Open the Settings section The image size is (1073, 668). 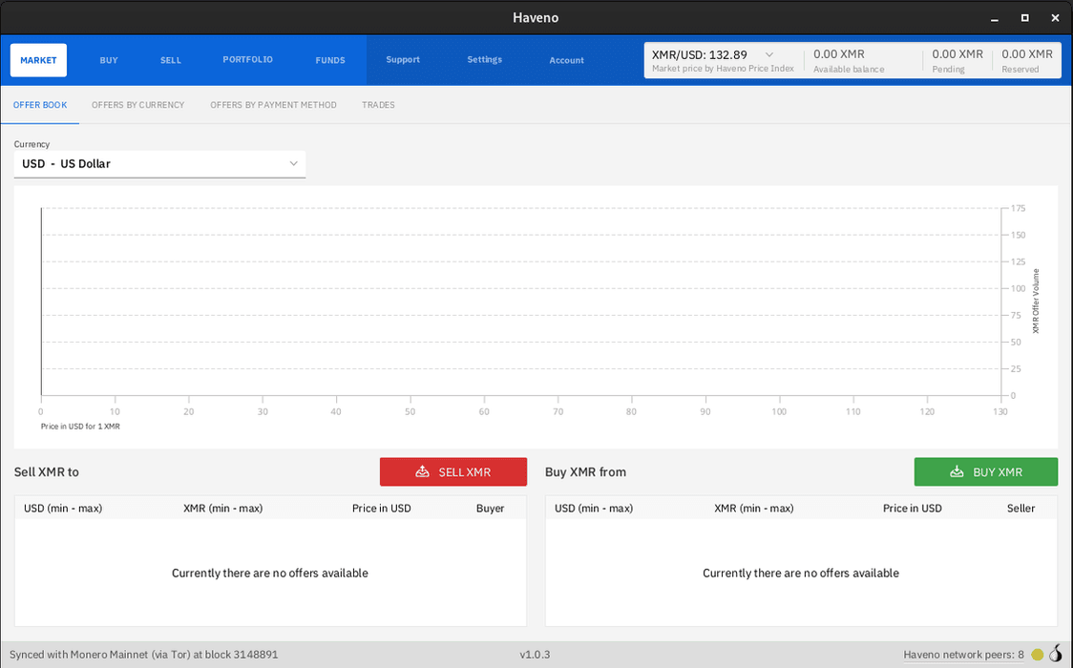[485, 59]
